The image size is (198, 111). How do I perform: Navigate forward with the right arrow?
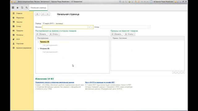click(48, 14)
